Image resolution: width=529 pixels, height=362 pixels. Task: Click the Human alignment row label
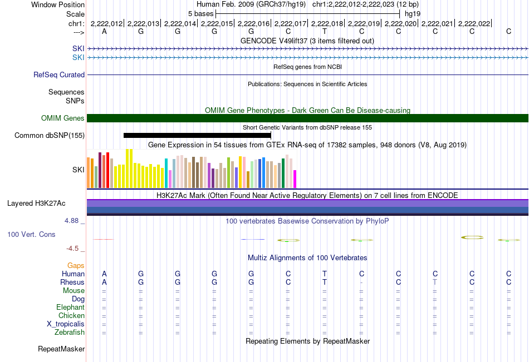73,274
